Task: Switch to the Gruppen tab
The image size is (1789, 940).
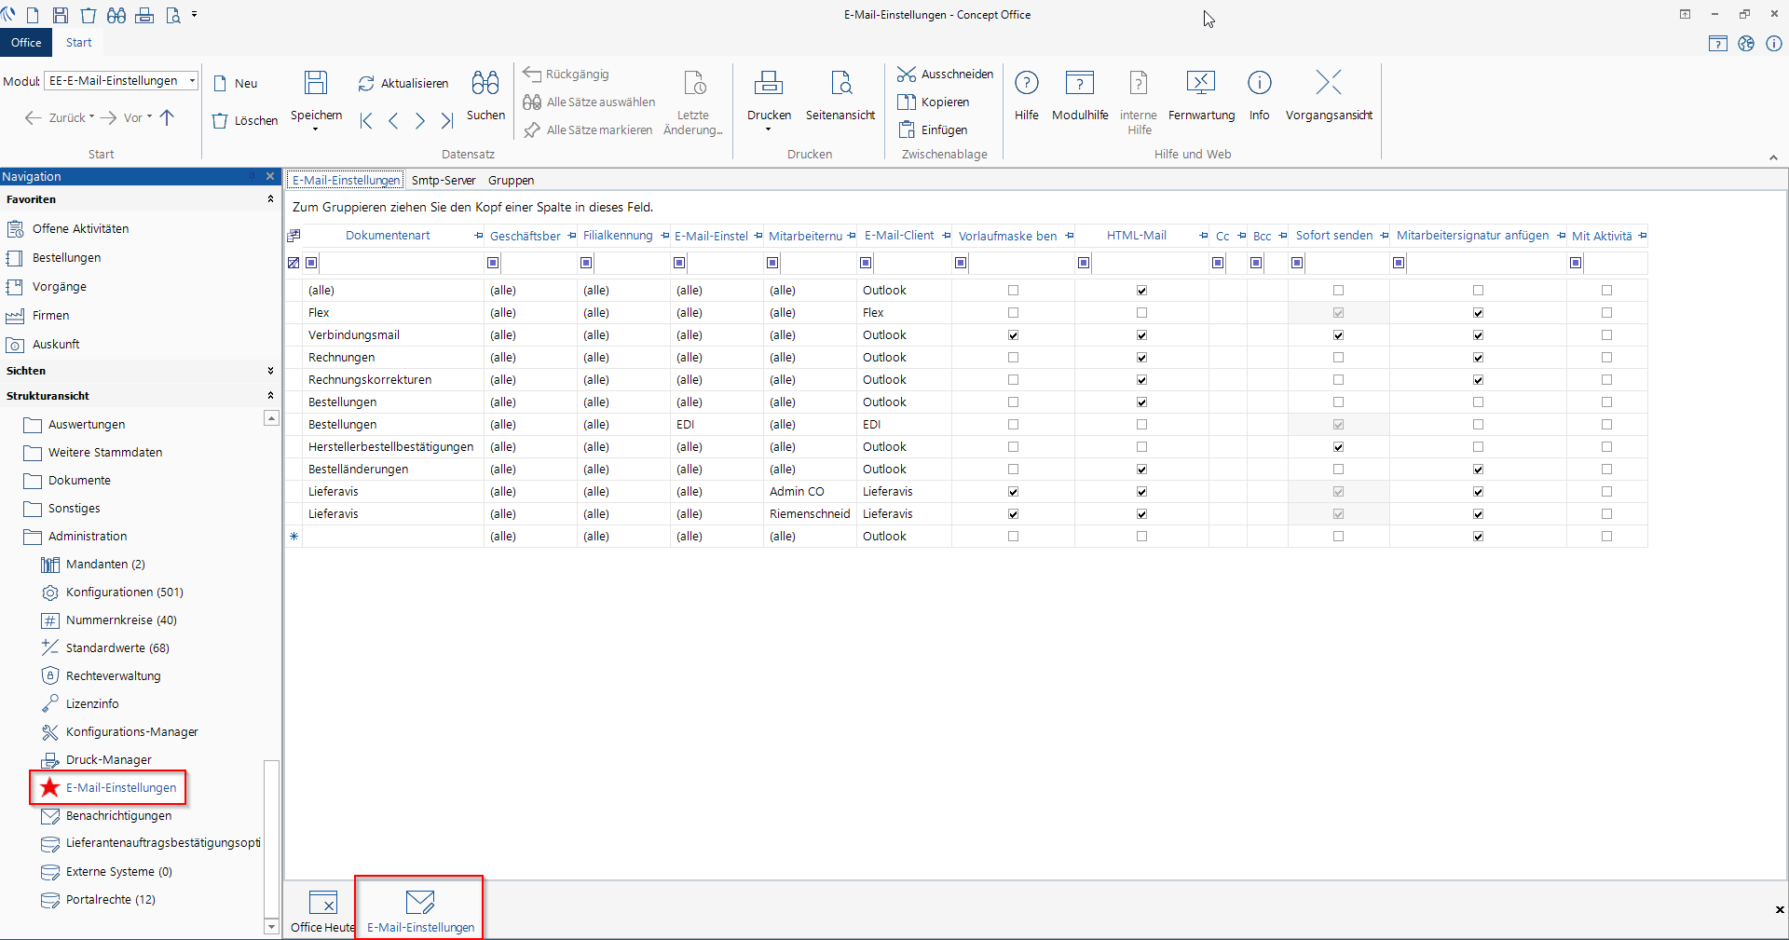Action: [x=511, y=181]
